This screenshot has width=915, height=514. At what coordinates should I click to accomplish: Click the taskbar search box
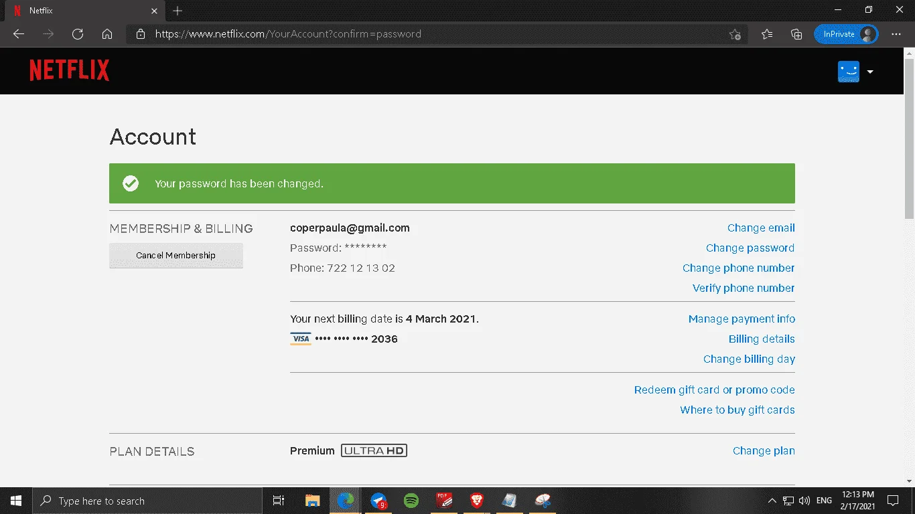tap(147, 501)
